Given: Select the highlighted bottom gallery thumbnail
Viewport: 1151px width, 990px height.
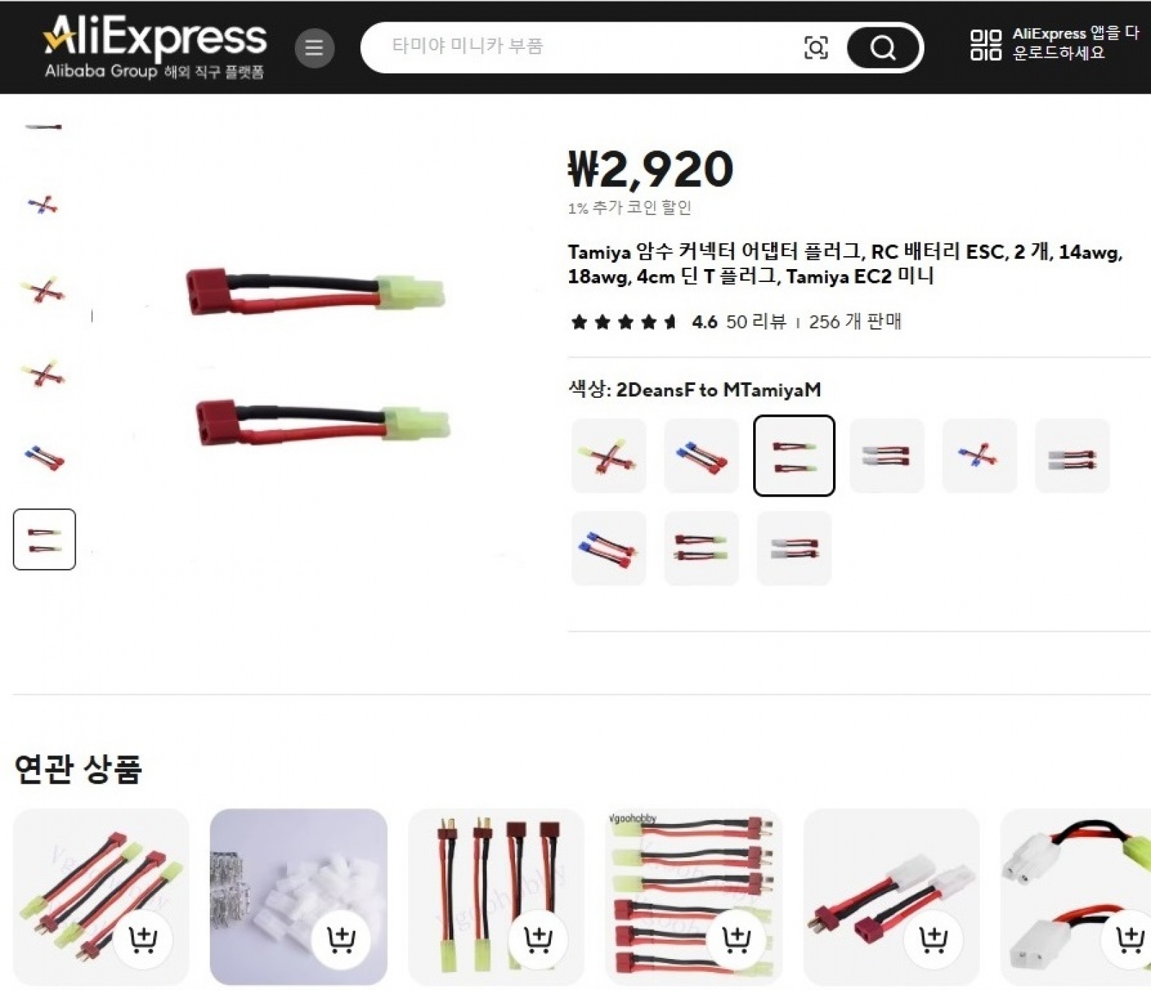Looking at the screenshot, I should (x=44, y=540).
